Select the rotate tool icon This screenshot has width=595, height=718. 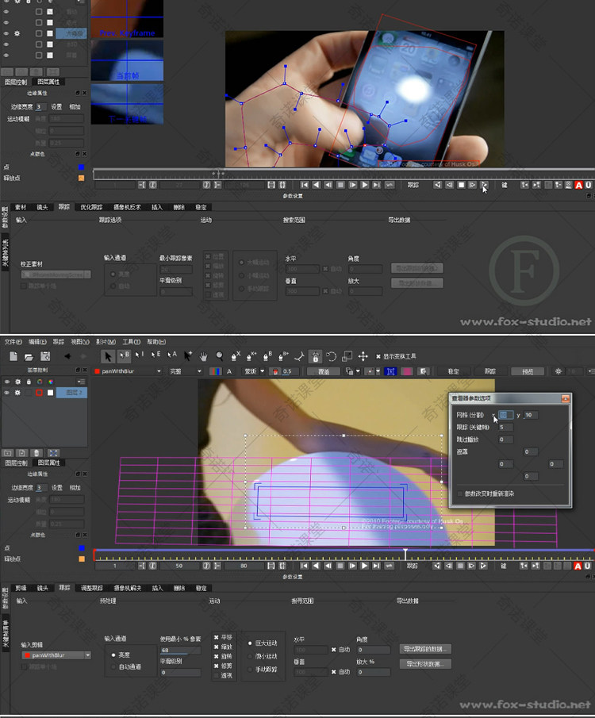331,356
